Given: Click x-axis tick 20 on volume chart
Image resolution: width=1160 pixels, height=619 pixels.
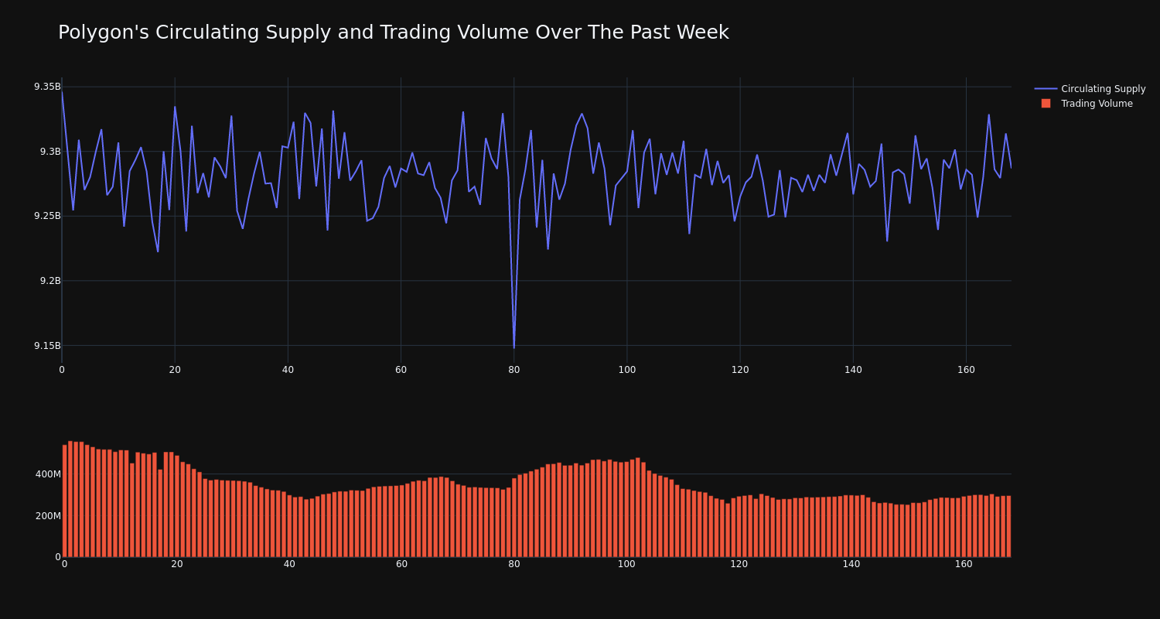Looking at the screenshot, I should (x=177, y=564).
